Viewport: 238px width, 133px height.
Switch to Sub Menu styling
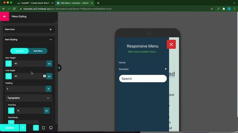38,51
